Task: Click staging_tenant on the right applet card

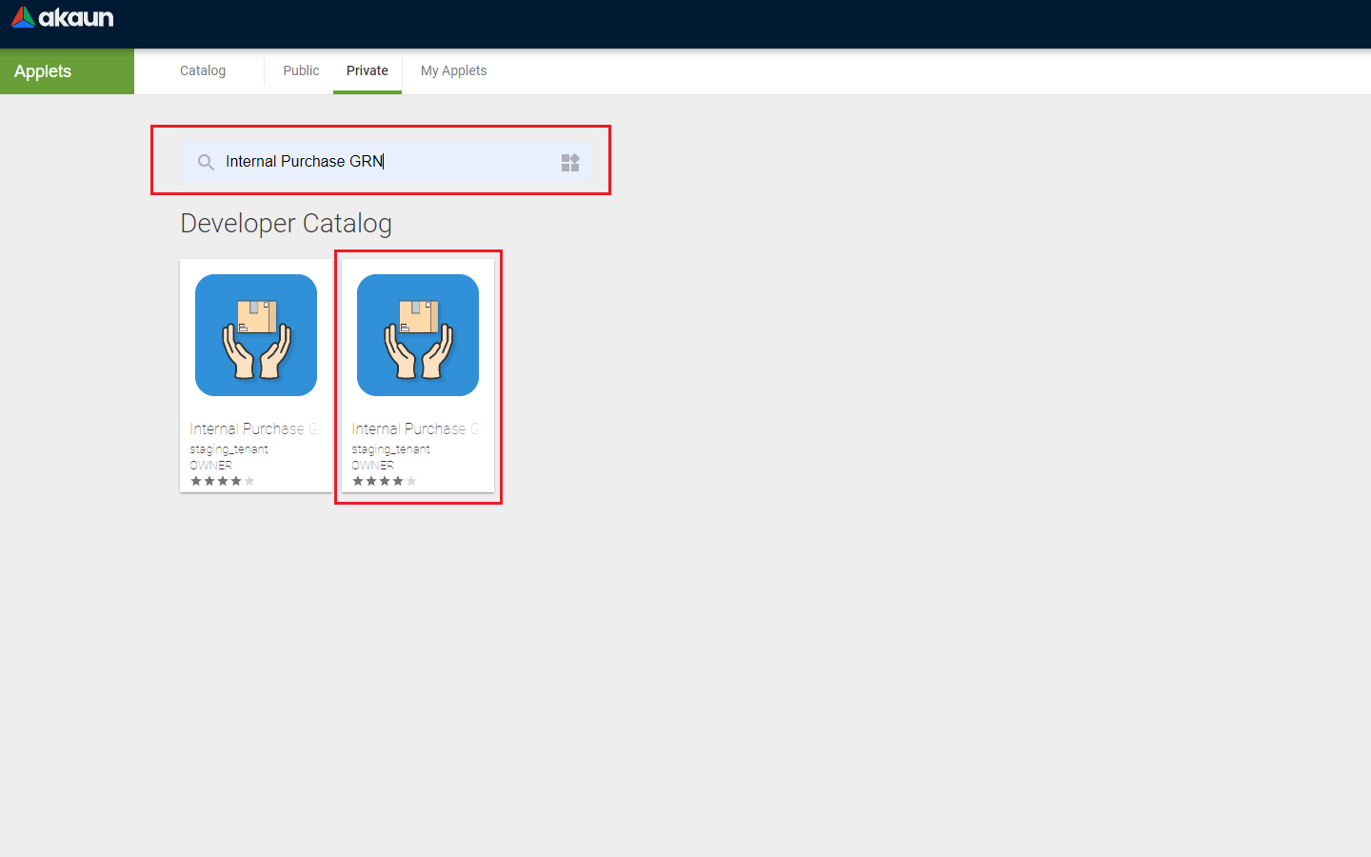Action: click(390, 448)
